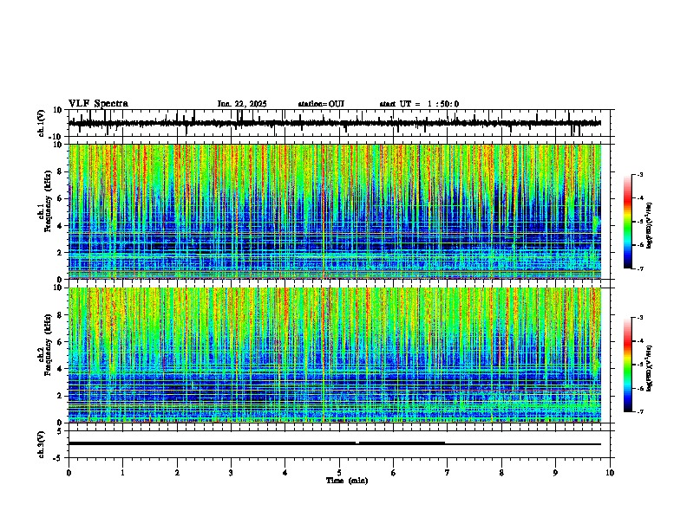Click the ch.2 spectrogram color scale bar
This screenshot has height=530, width=687.
[628, 365]
